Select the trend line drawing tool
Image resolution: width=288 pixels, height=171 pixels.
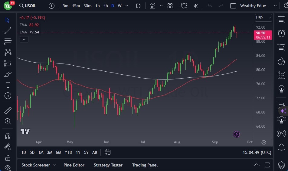click(x=8, y=30)
